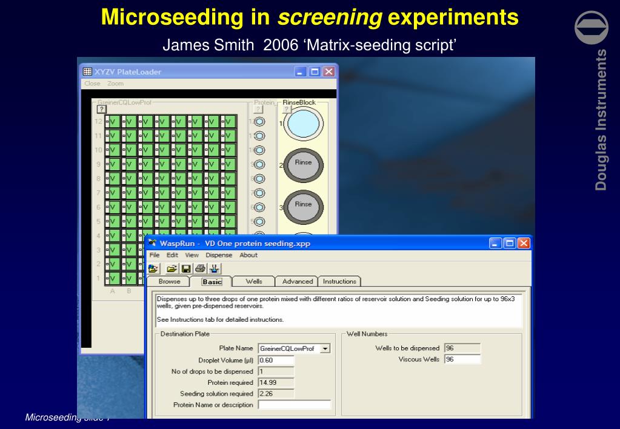620x429 pixels.
Task: Open the Advanced tab
Action: click(x=298, y=281)
